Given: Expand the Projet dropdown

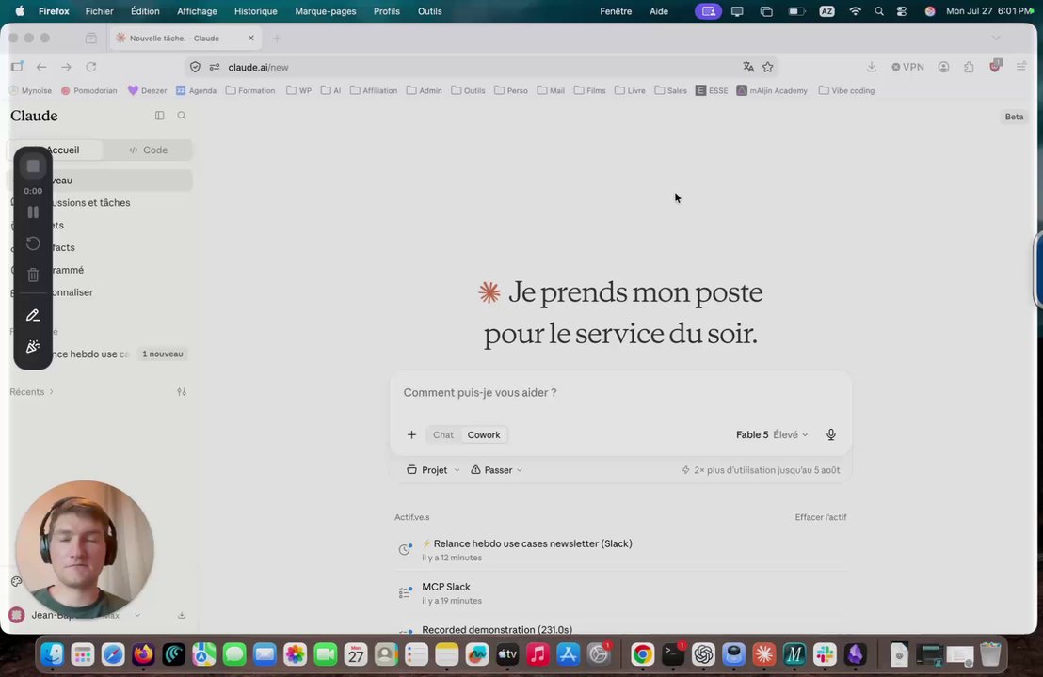Looking at the screenshot, I should [433, 470].
